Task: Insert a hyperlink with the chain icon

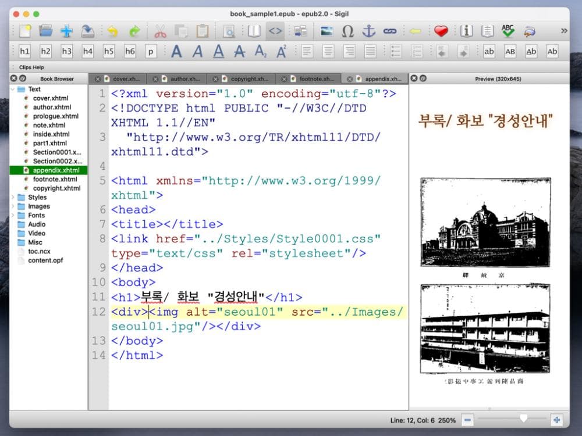Action: pos(390,31)
